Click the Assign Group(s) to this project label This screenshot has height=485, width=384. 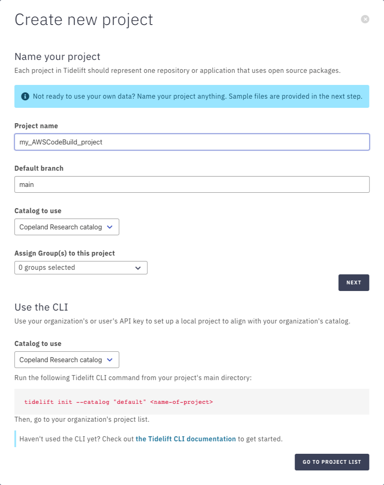64,254
